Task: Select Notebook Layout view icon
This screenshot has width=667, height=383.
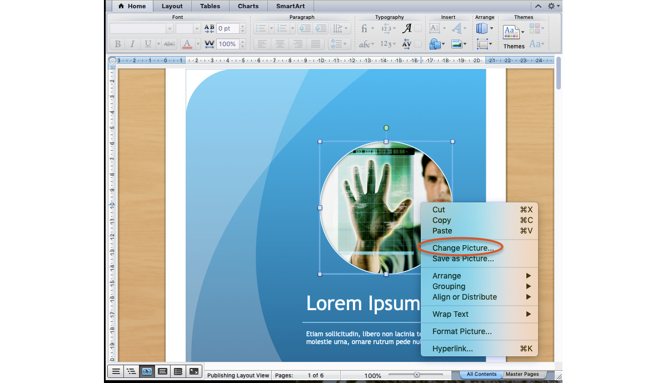Action: [x=178, y=371]
